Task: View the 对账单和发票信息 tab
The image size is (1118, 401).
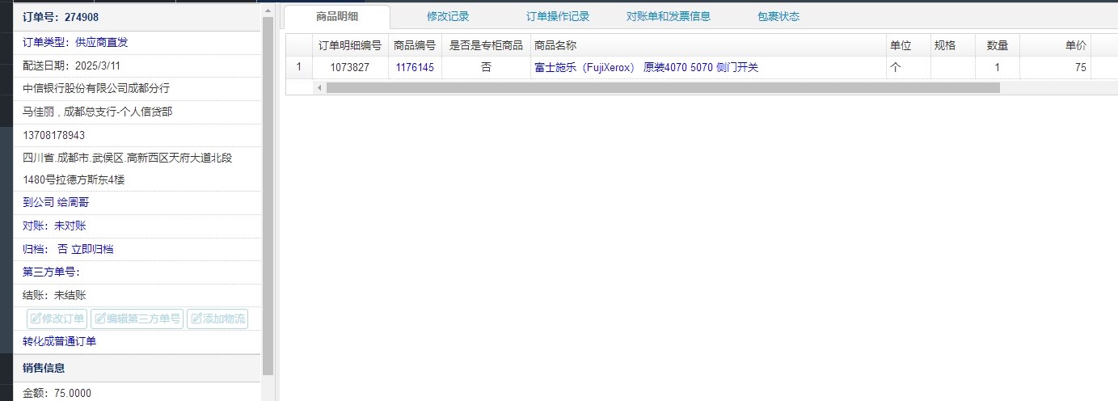Action: point(669,16)
